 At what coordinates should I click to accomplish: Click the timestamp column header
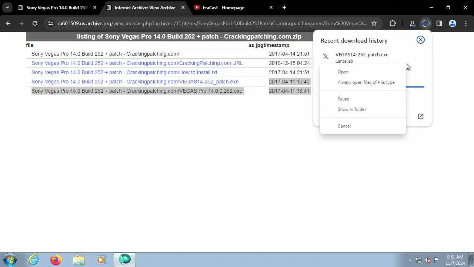point(276,45)
